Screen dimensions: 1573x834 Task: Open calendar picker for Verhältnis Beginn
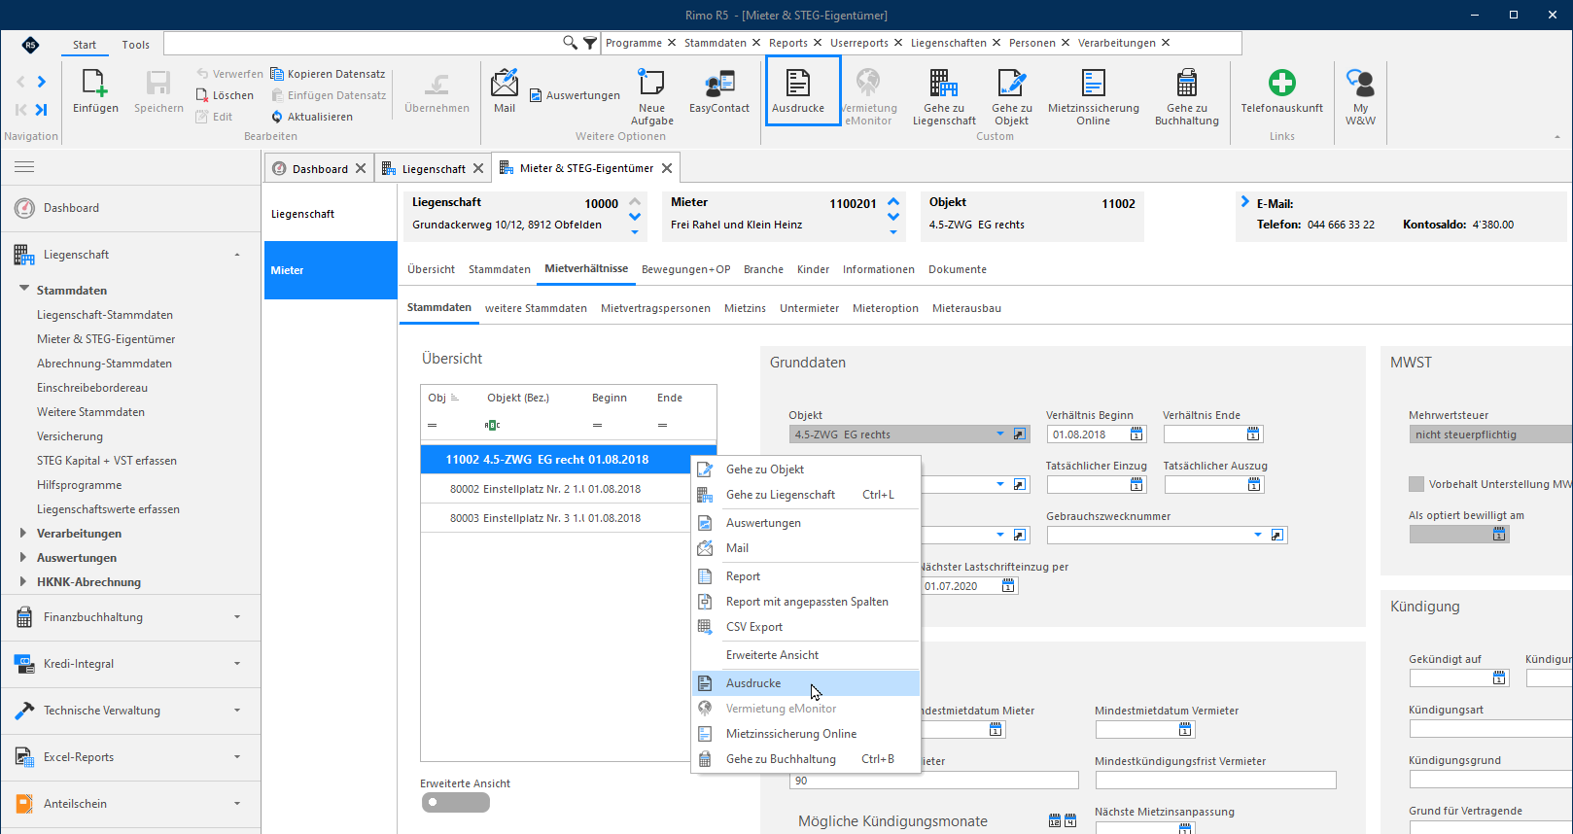click(1136, 434)
